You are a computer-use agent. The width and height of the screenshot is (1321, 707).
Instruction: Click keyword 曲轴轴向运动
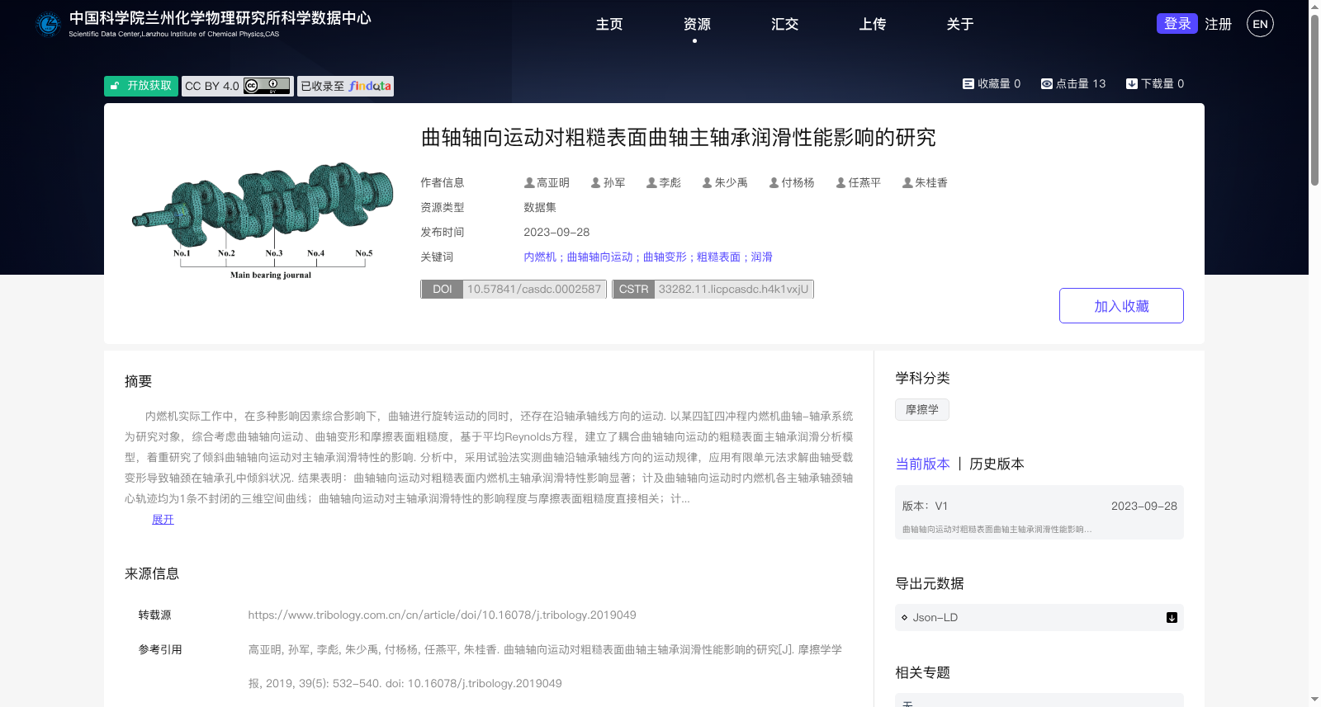pos(599,257)
